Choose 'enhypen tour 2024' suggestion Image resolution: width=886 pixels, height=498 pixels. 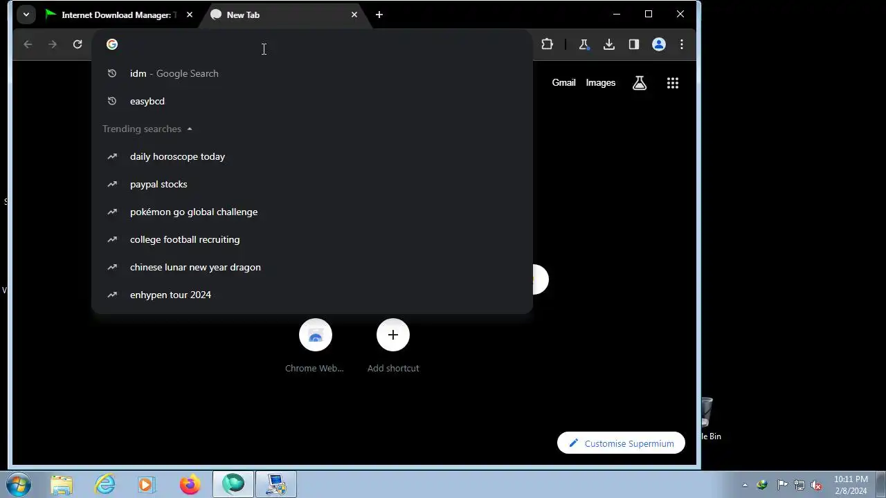click(x=312, y=295)
